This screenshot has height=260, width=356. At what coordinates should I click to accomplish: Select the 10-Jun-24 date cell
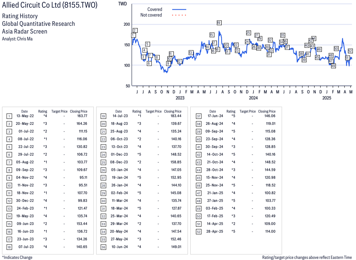pyautogui.click(x=120, y=247)
